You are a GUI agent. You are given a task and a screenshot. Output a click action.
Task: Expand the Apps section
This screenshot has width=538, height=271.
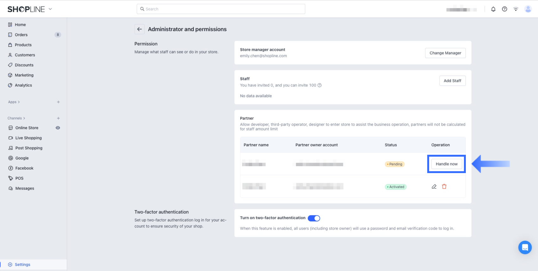pyautogui.click(x=14, y=102)
